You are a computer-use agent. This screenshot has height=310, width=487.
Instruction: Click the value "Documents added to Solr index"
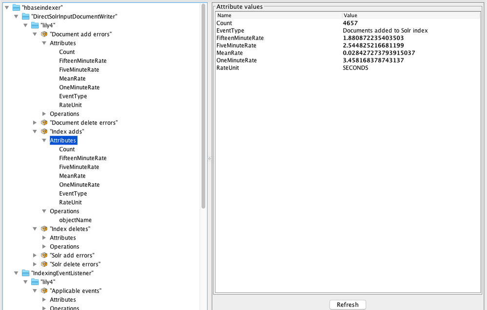tap(385, 30)
